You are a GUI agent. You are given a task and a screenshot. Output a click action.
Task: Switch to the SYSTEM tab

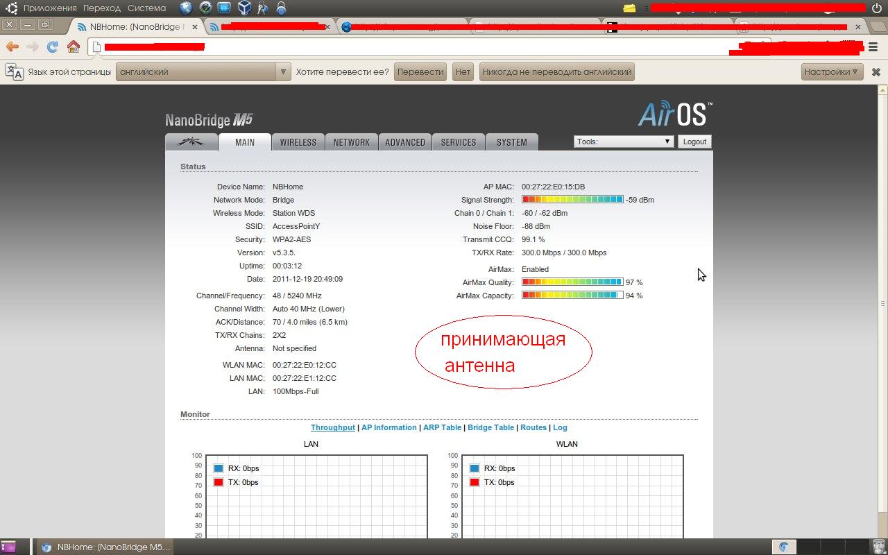point(512,142)
